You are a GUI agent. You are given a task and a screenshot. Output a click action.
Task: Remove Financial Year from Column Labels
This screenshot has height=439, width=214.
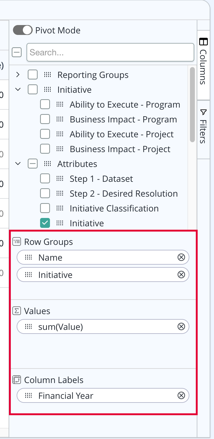(x=181, y=395)
